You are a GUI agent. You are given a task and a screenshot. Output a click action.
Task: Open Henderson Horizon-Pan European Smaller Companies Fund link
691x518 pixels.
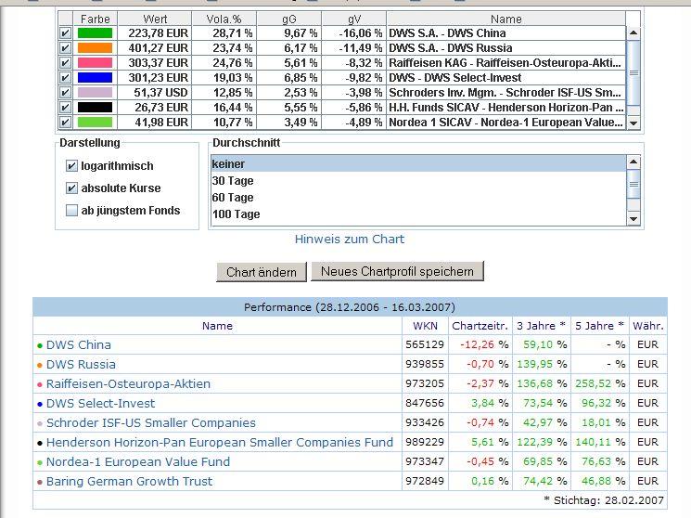220,442
